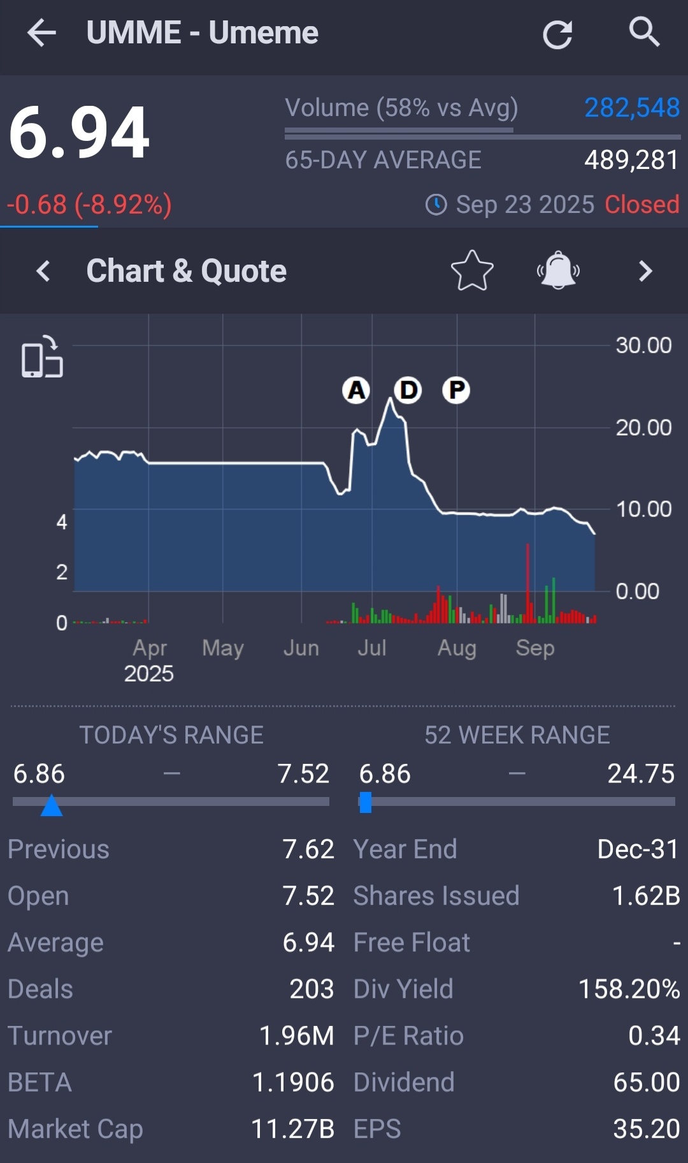Screen dimensions: 688x1163
Task: Tap today's high value 7.52 in range
Action: click(303, 773)
